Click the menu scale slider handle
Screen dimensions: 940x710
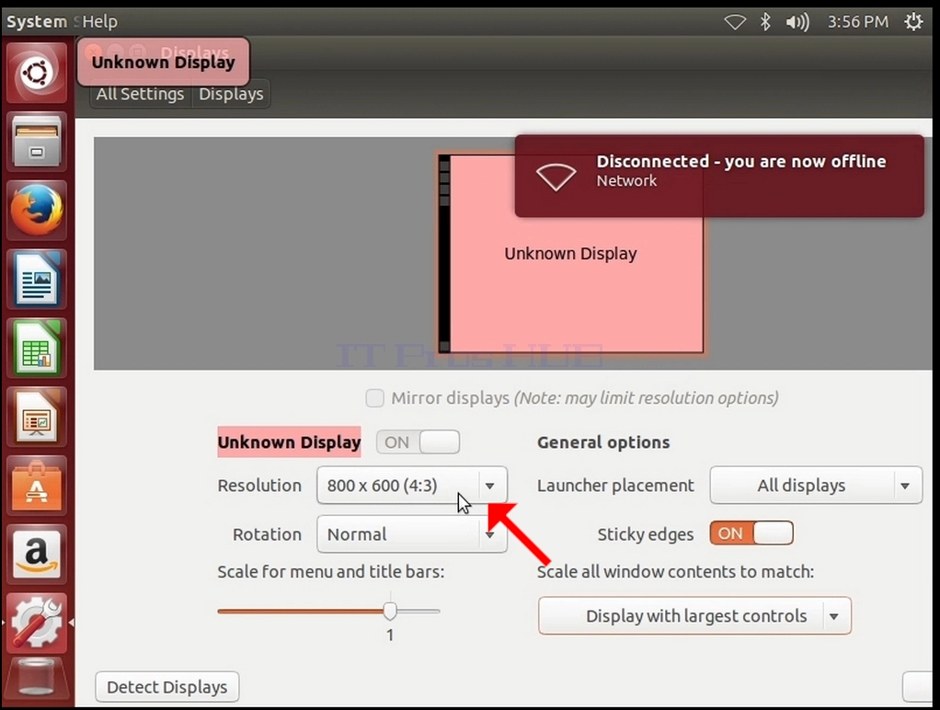tap(390, 611)
